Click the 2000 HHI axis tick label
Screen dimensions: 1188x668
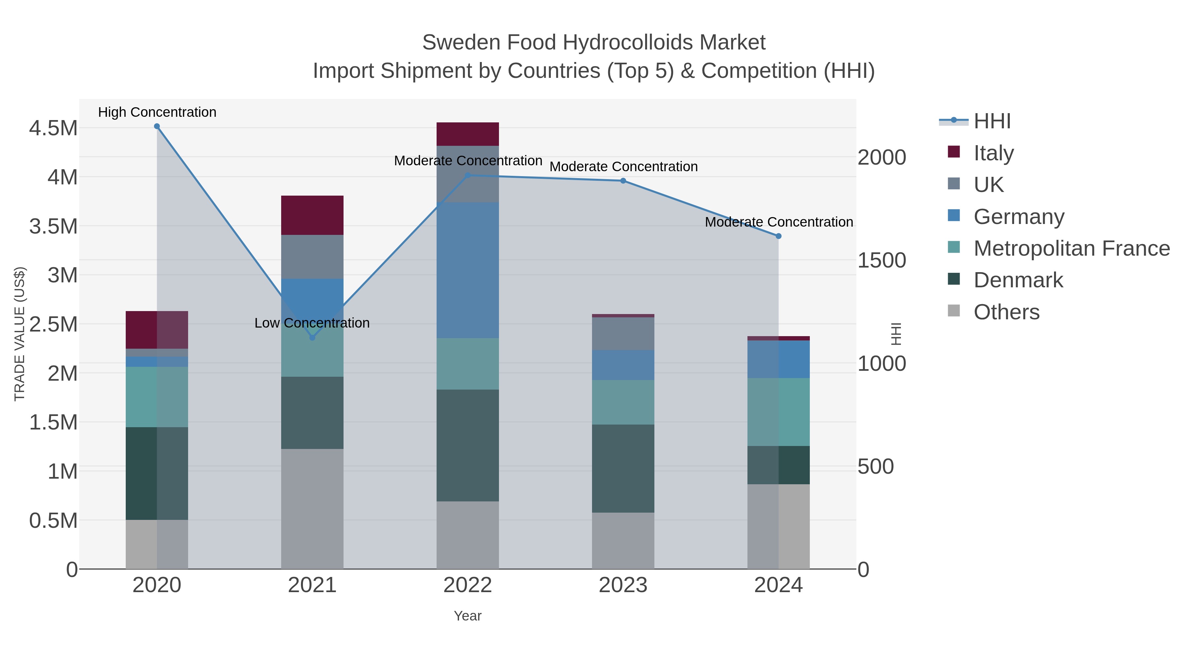(882, 158)
